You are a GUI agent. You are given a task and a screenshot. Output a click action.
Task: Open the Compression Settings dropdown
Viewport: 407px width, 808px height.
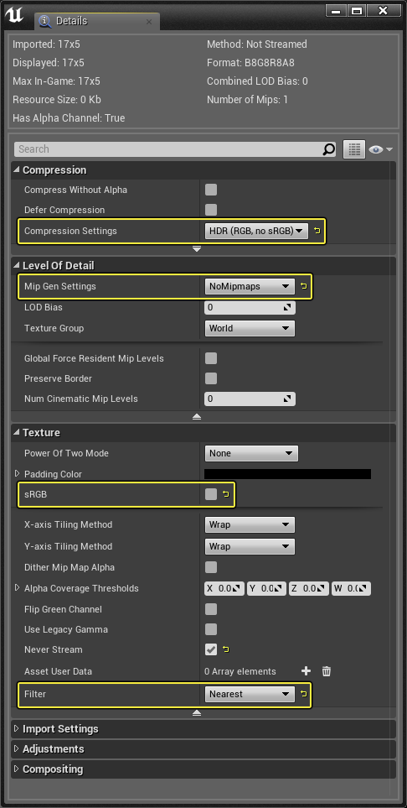click(256, 231)
